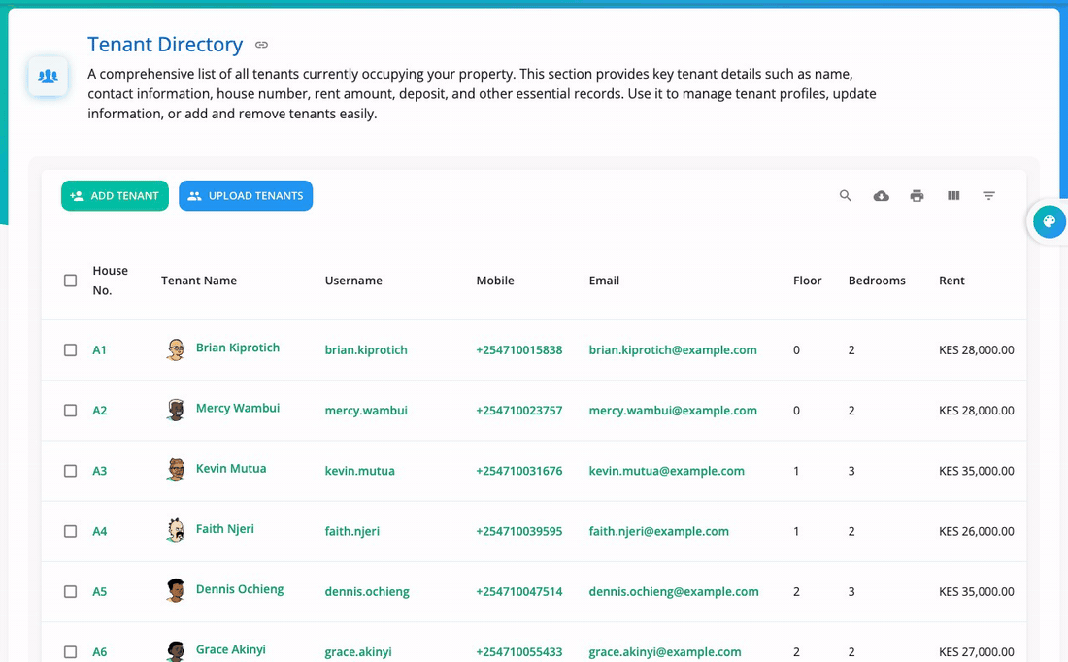
Task: Click the House No. column header
Action: coord(111,281)
